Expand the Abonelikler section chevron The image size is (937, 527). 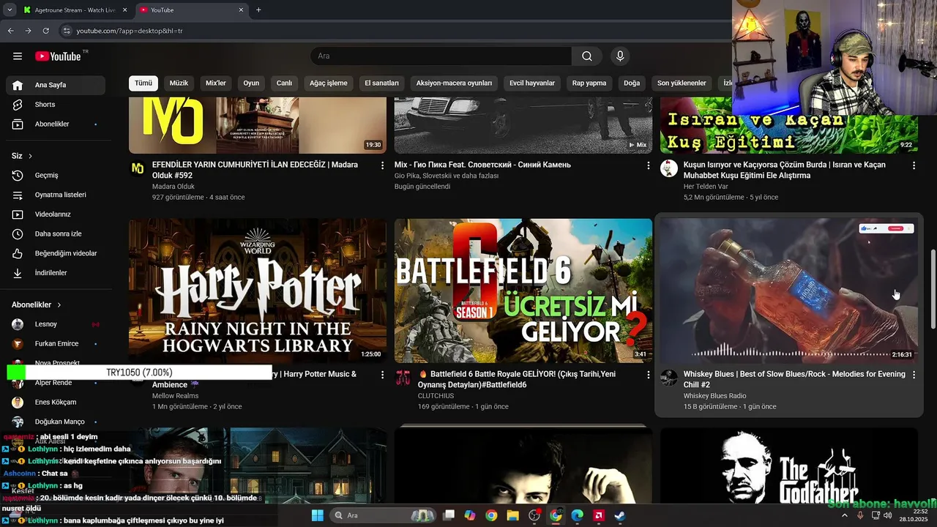coord(59,304)
